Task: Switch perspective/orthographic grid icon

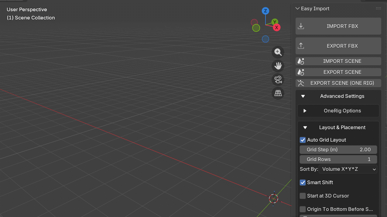Action: [x=278, y=93]
